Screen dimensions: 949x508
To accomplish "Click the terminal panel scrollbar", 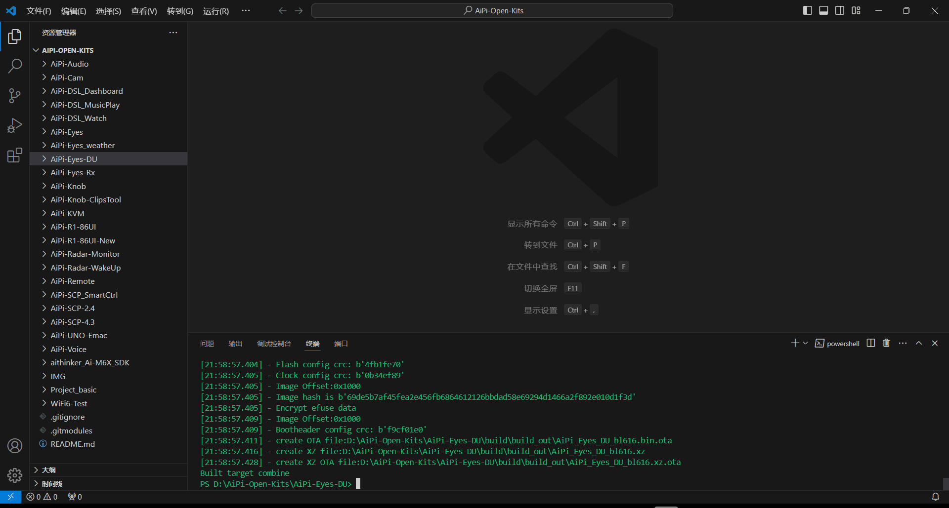I will 945,484.
